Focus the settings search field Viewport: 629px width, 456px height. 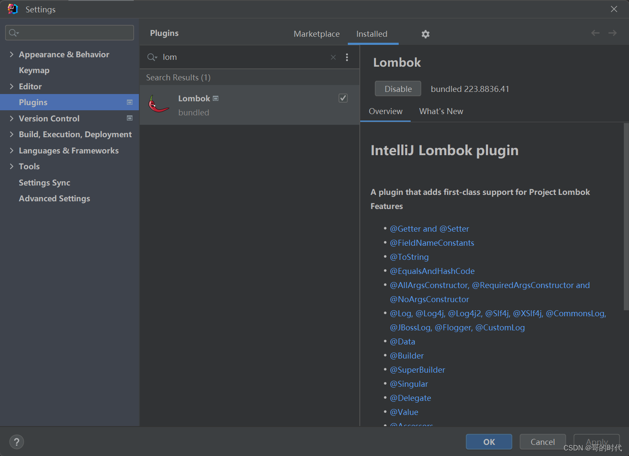tap(70, 33)
